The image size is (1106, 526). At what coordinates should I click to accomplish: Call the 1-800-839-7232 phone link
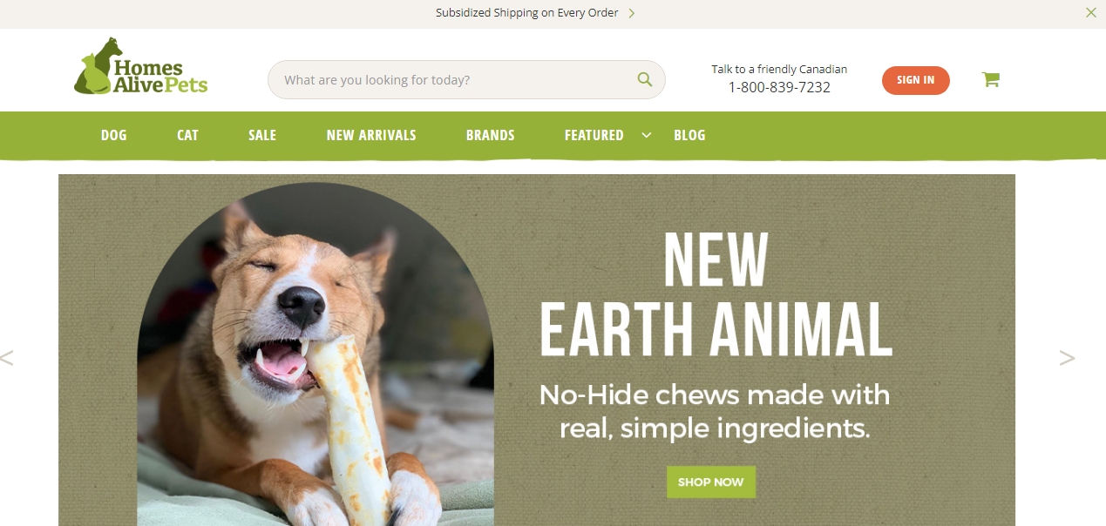(779, 87)
